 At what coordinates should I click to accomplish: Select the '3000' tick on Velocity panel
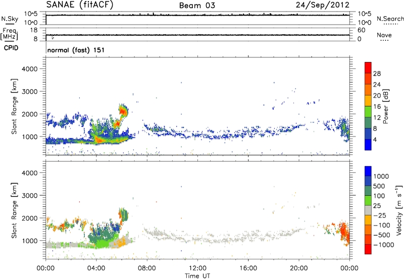30,195
